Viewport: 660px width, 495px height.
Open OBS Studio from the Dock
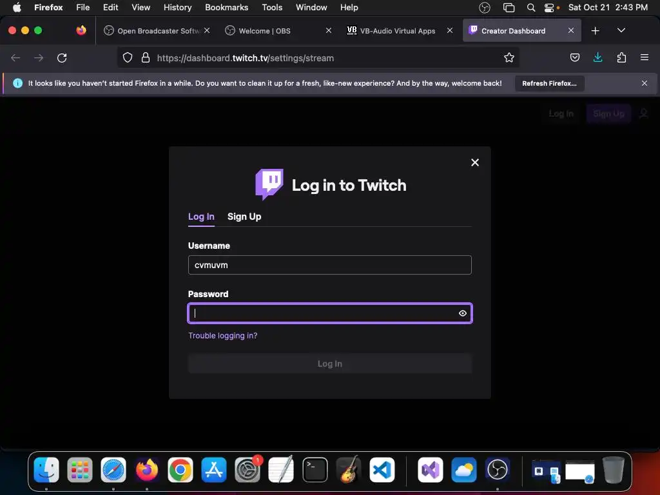pos(498,469)
